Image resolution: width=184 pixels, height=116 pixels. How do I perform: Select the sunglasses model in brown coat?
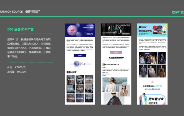coord(114,98)
